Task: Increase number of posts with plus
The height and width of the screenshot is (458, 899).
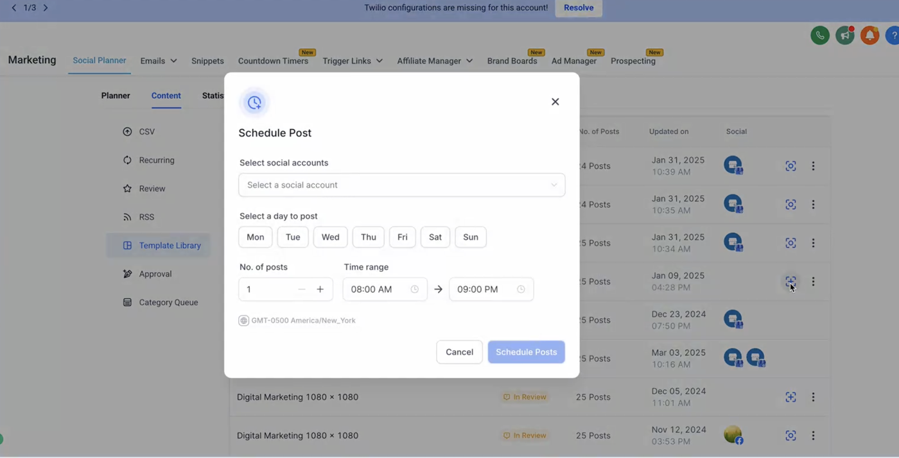Action: coord(320,289)
